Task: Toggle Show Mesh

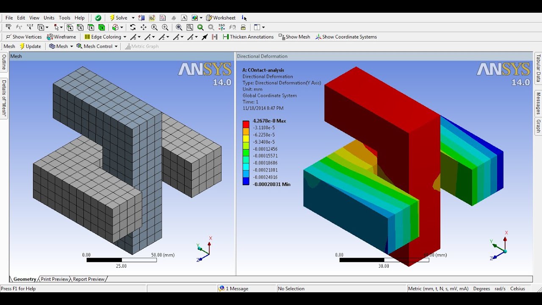Action: click(x=294, y=37)
